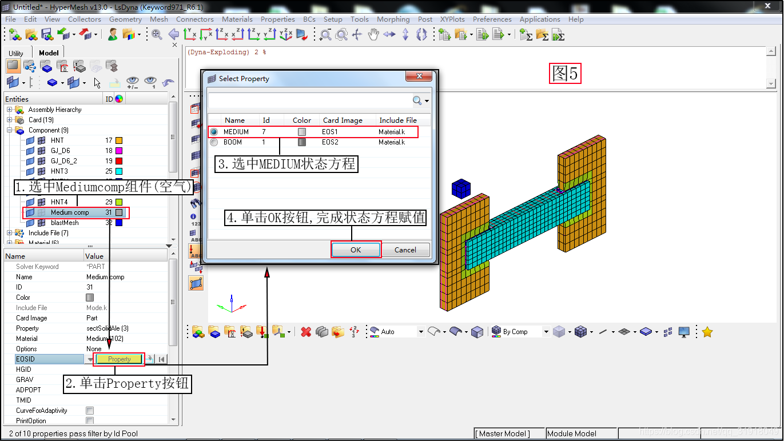The height and width of the screenshot is (442, 784).
Task: Click OK in Select Property dialog
Action: pyautogui.click(x=356, y=250)
